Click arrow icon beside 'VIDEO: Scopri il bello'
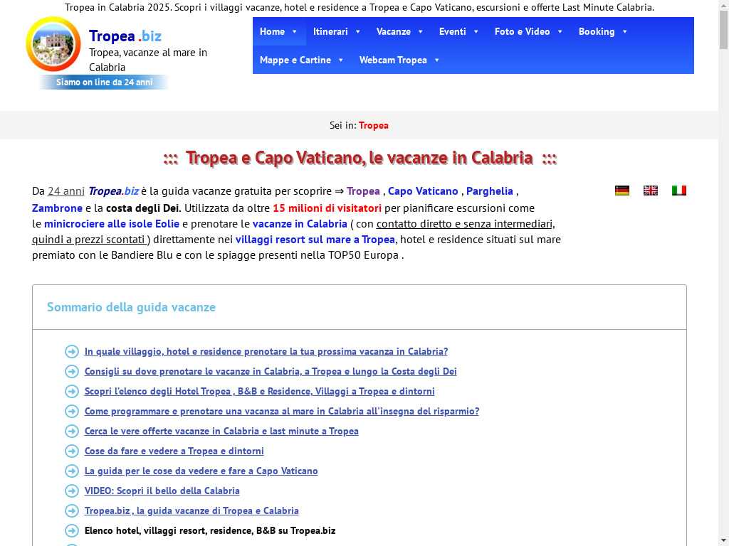Viewport: 729px width, 546px height. point(72,491)
